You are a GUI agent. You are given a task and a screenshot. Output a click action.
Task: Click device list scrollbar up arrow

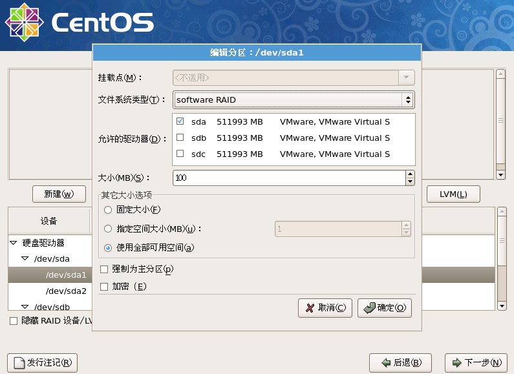[502, 212]
